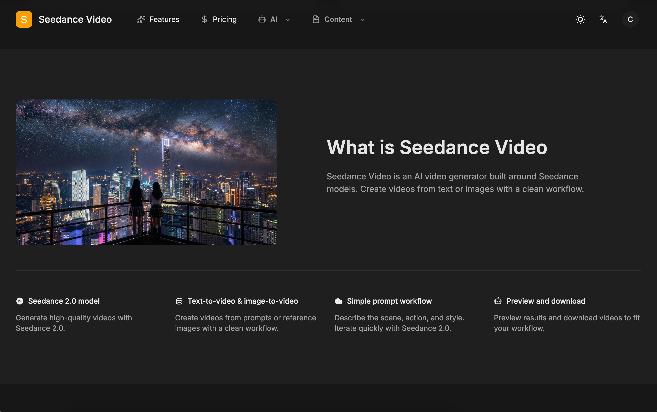The height and width of the screenshot is (412, 657).
Task: Toggle the light/dark theme with the sun icon
Action: pos(580,19)
